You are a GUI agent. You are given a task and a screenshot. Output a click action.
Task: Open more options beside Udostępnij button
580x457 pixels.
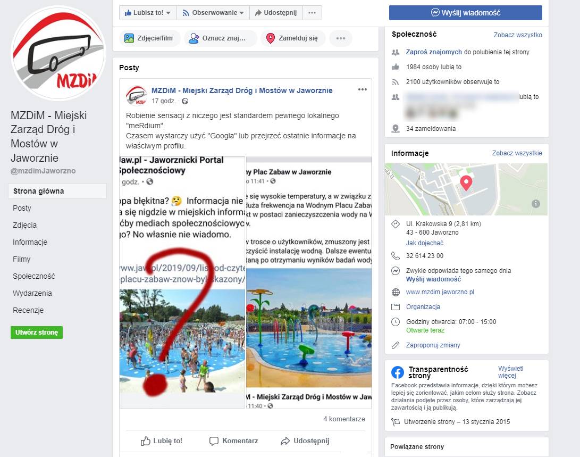pos(312,13)
